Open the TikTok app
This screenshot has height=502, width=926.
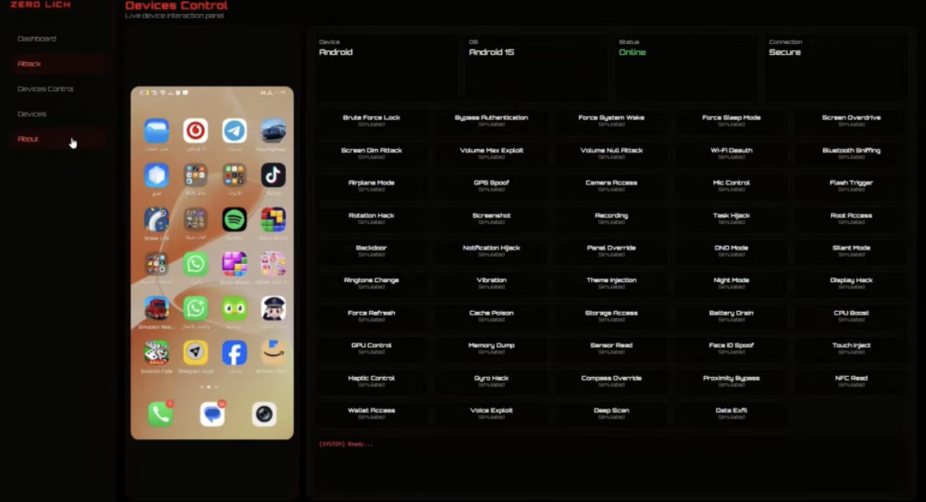point(273,175)
